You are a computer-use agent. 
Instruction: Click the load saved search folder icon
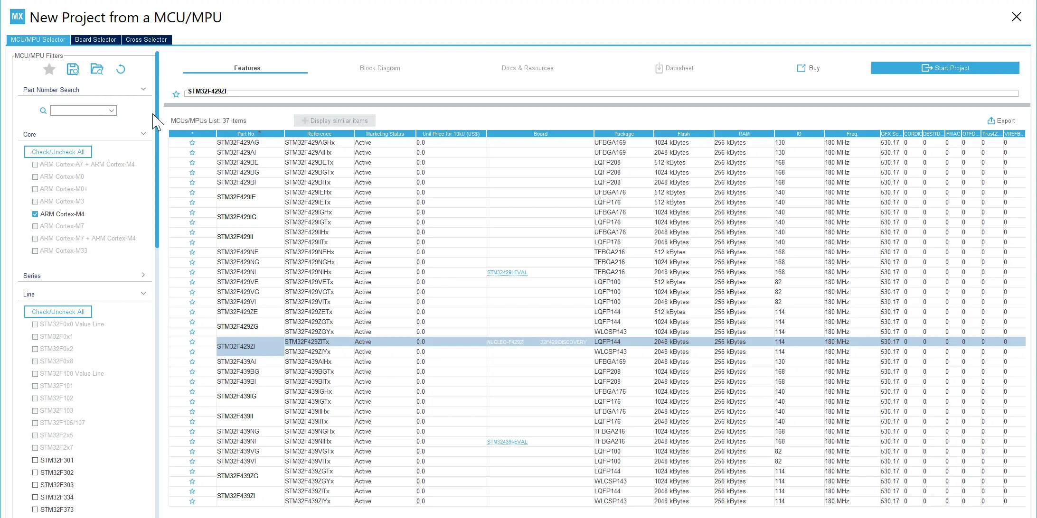tap(97, 69)
